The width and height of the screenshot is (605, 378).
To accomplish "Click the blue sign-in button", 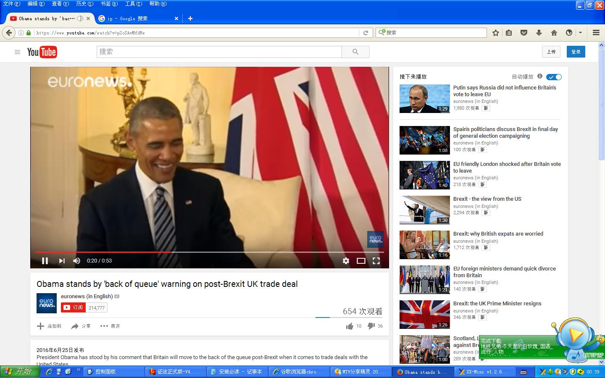I will tap(576, 52).
